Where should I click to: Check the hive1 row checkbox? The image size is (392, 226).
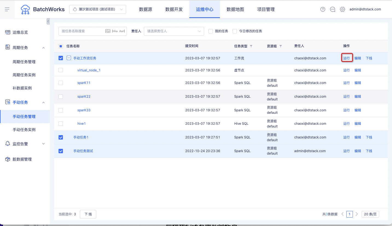(x=61, y=124)
